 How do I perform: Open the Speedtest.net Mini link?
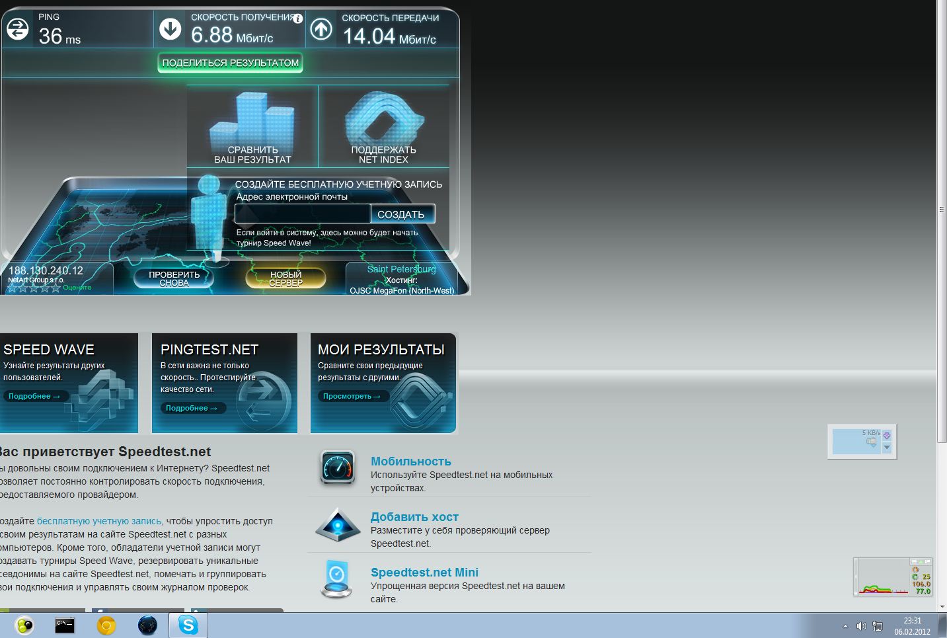tap(424, 573)
